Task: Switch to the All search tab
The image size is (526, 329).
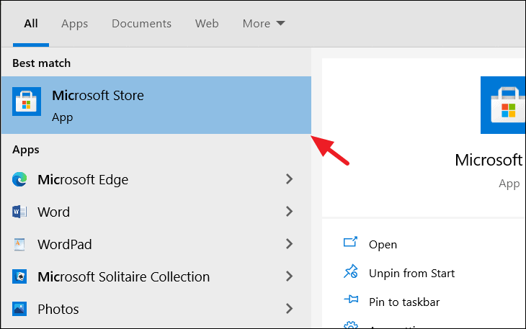Action: [31, 24]
